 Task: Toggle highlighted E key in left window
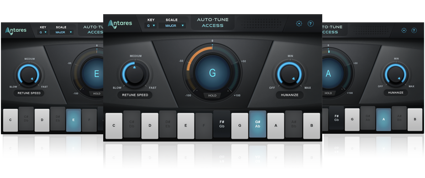[73, 120]
